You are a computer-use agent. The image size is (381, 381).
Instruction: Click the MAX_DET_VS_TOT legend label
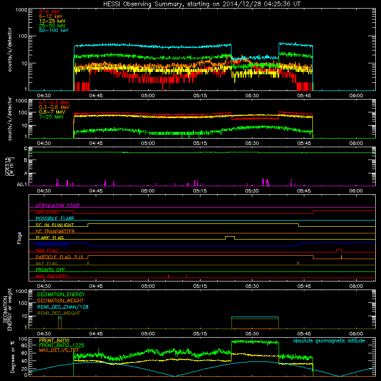(x=59, y=350)
